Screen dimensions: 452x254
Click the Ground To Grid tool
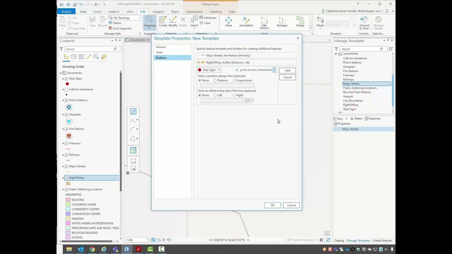coord(364,23)
